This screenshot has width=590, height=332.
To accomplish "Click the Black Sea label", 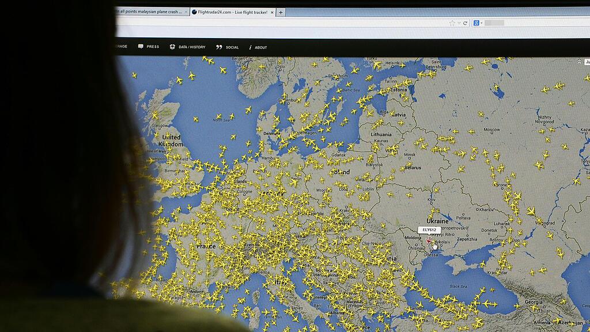I will tap(458, 286).
